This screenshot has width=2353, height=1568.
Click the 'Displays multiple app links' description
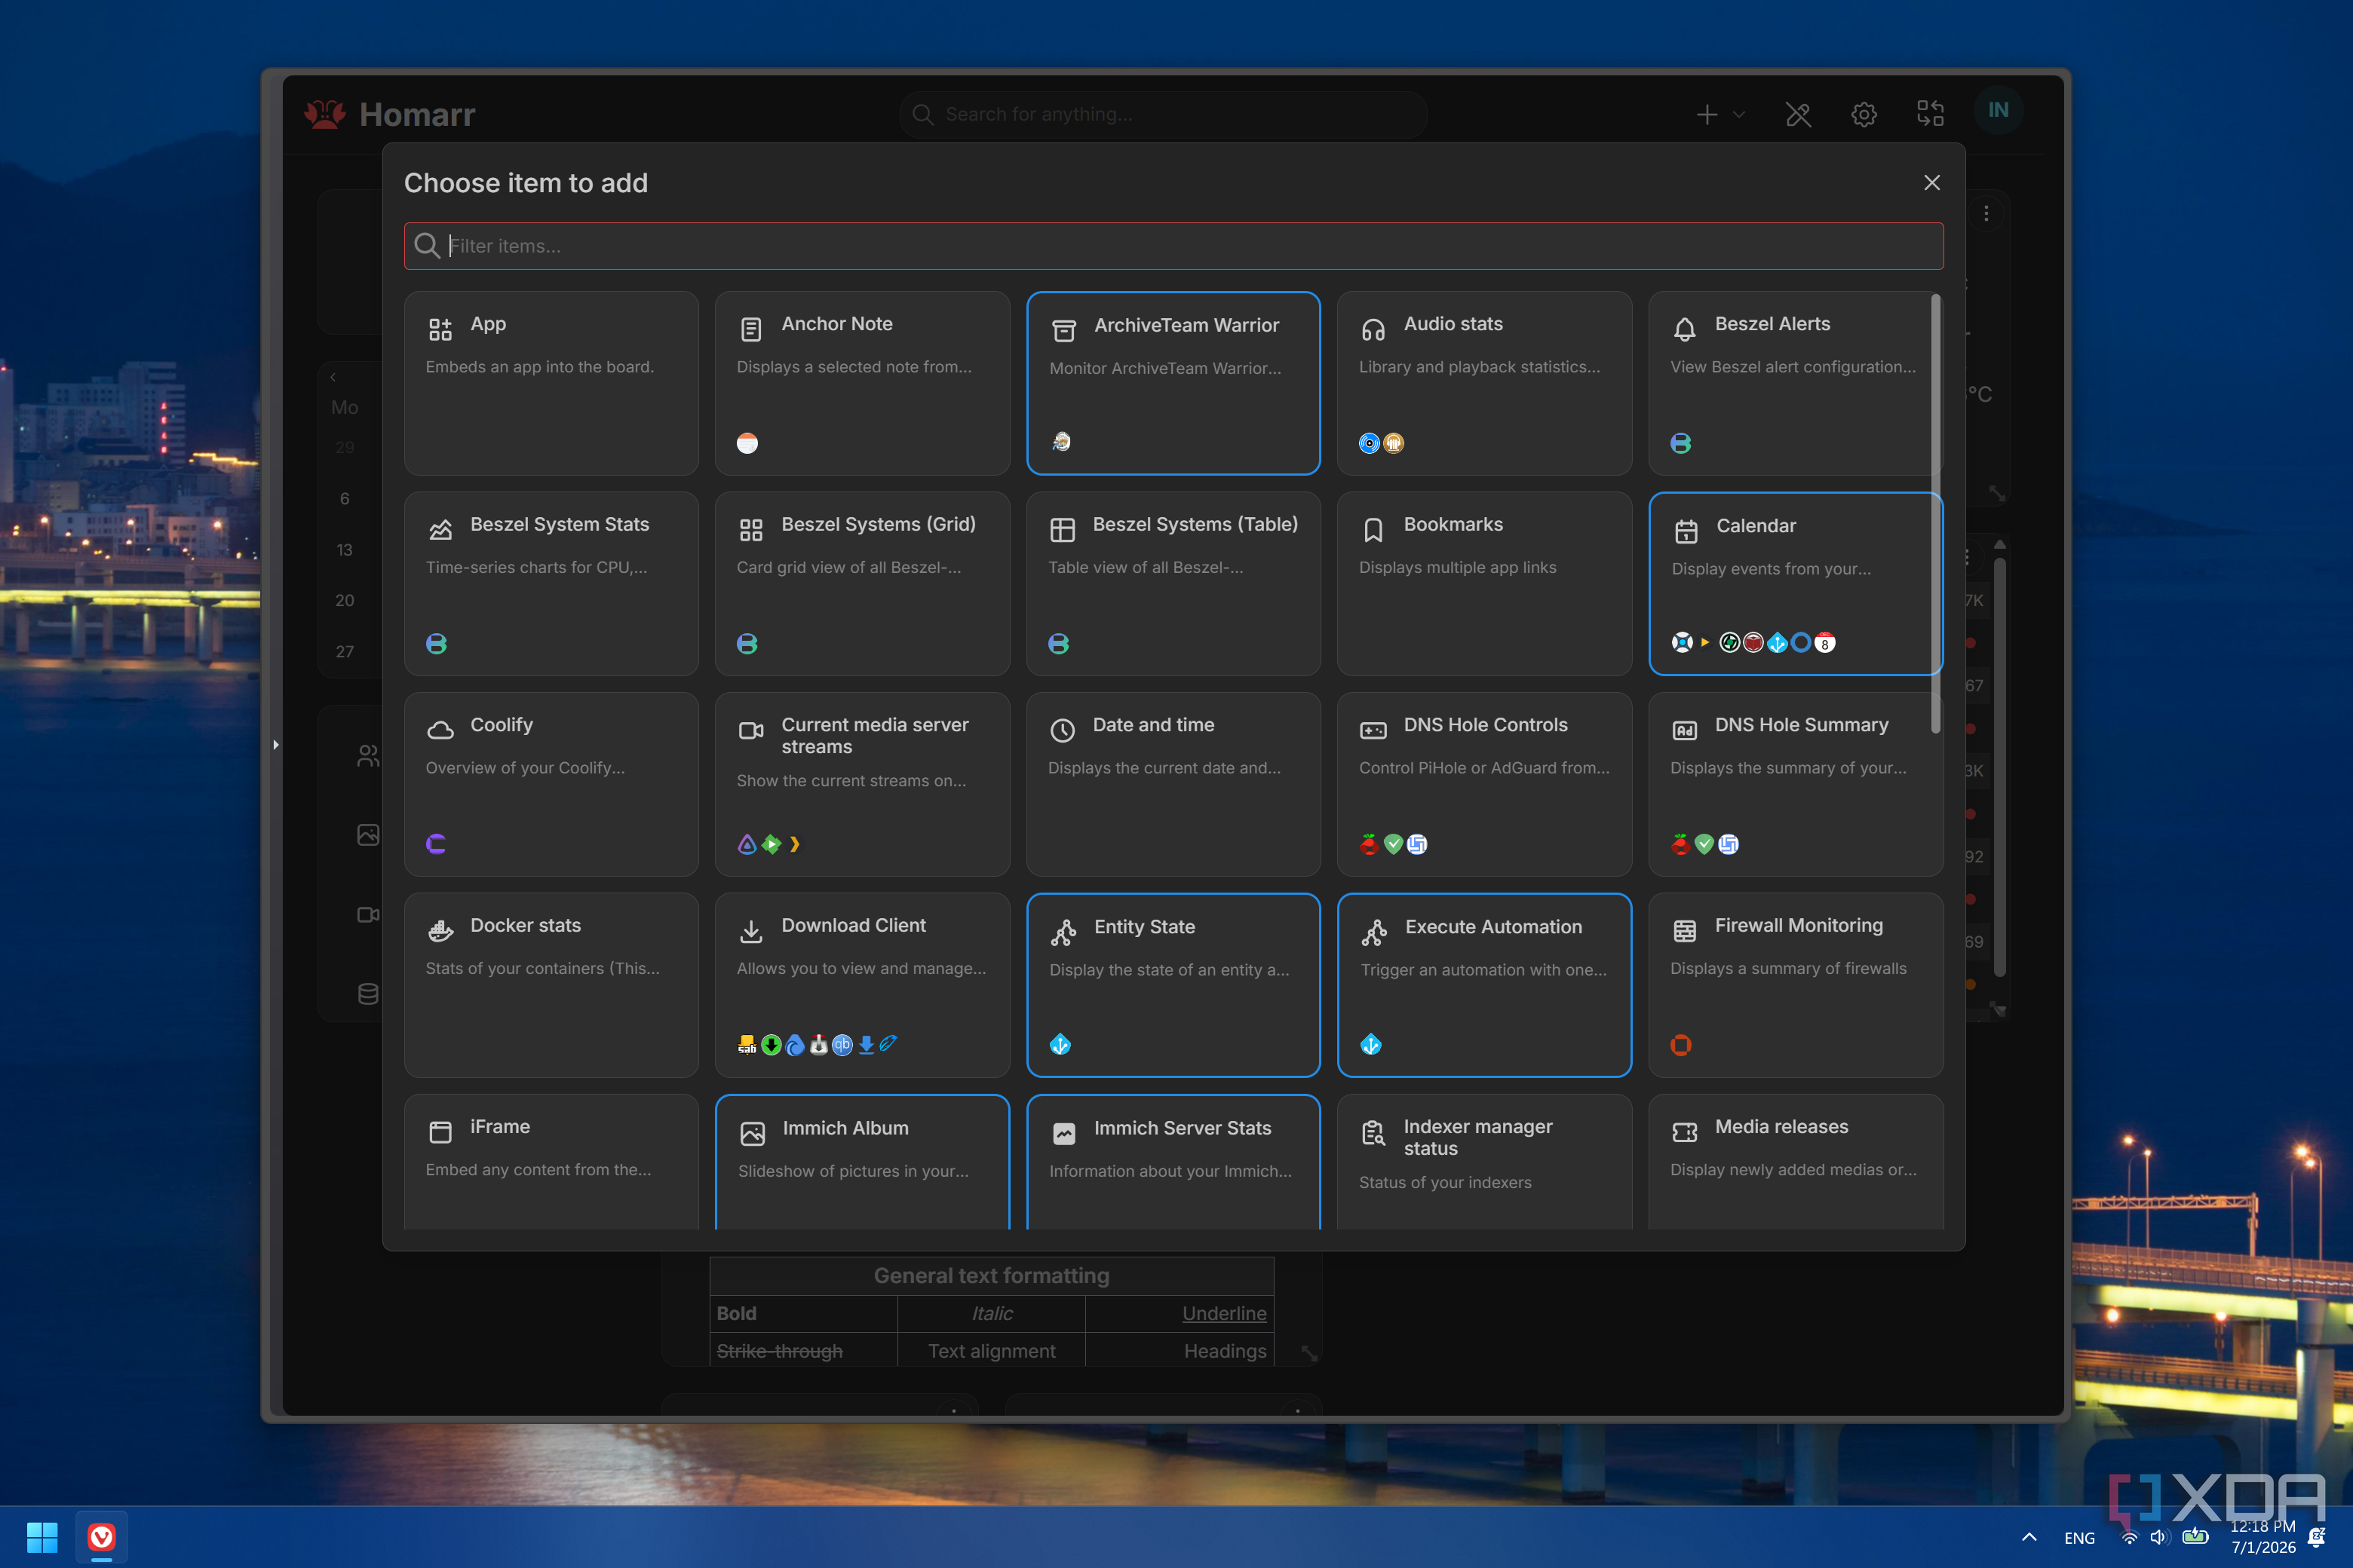(1456, 567)
